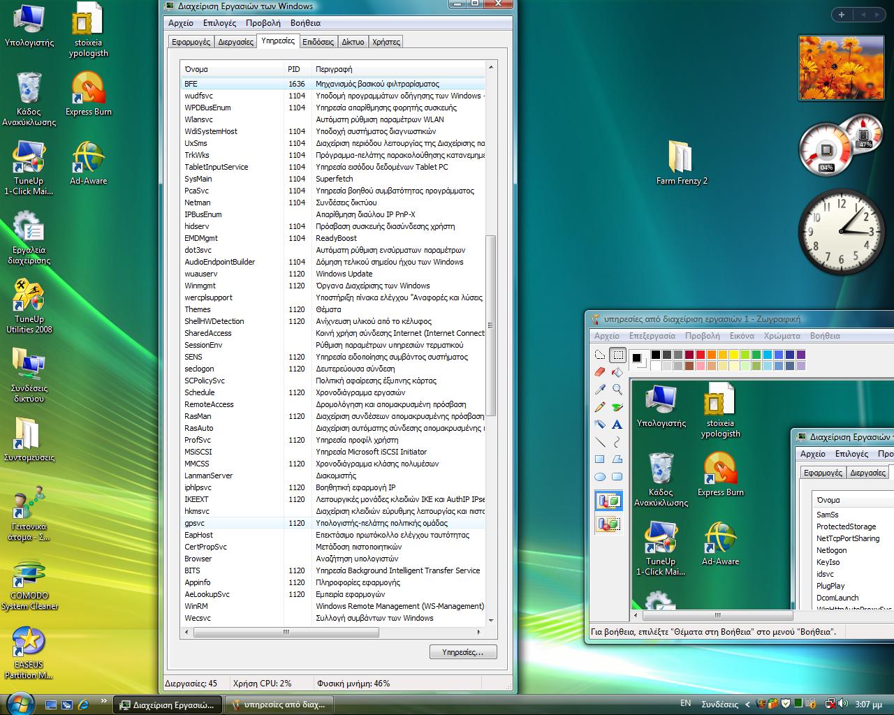This screenshot has width=894, height=715.
Task: Enable opaque selection option in Paint
Action: point(609,501)
